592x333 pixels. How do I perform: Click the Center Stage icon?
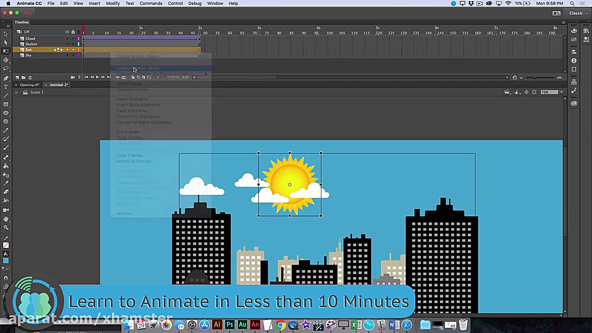pyautogui.click(x=526, y=92)
